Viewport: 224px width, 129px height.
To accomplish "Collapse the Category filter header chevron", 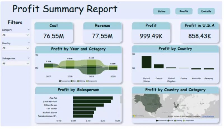I will (29, 30).
